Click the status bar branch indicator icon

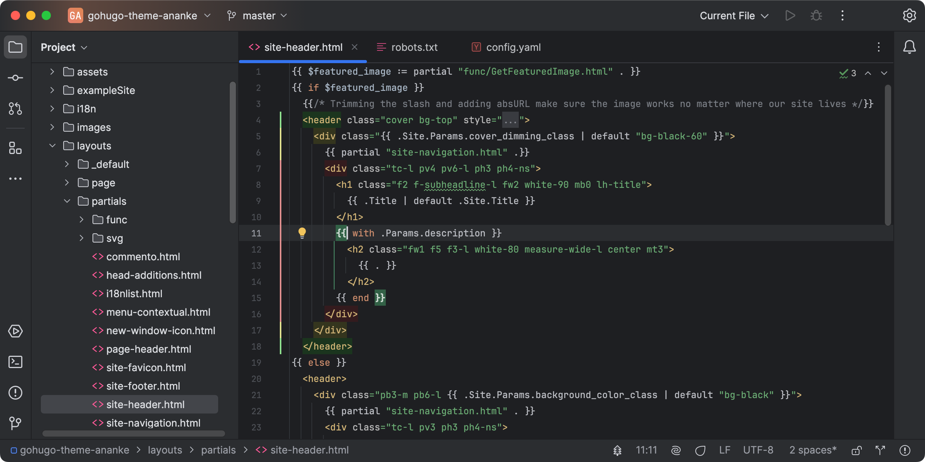coord(880,450)
